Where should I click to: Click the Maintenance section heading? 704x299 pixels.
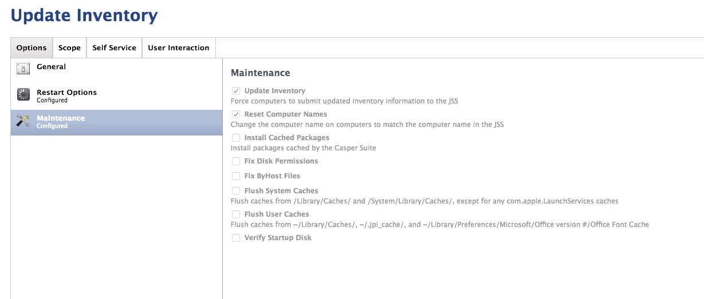tap(260, 73)
